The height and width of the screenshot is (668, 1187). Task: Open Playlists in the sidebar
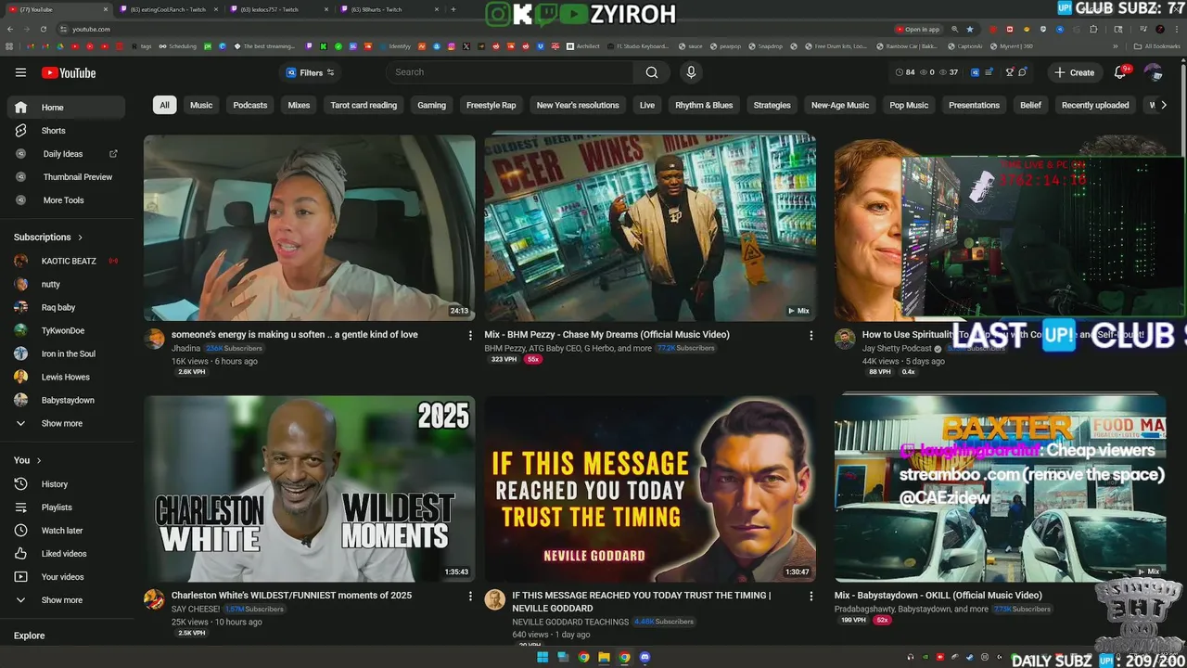pos(57,507)
